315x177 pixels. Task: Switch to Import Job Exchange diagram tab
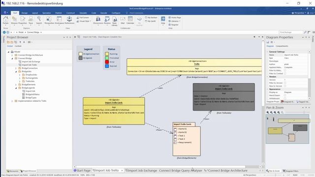(141, 171)
